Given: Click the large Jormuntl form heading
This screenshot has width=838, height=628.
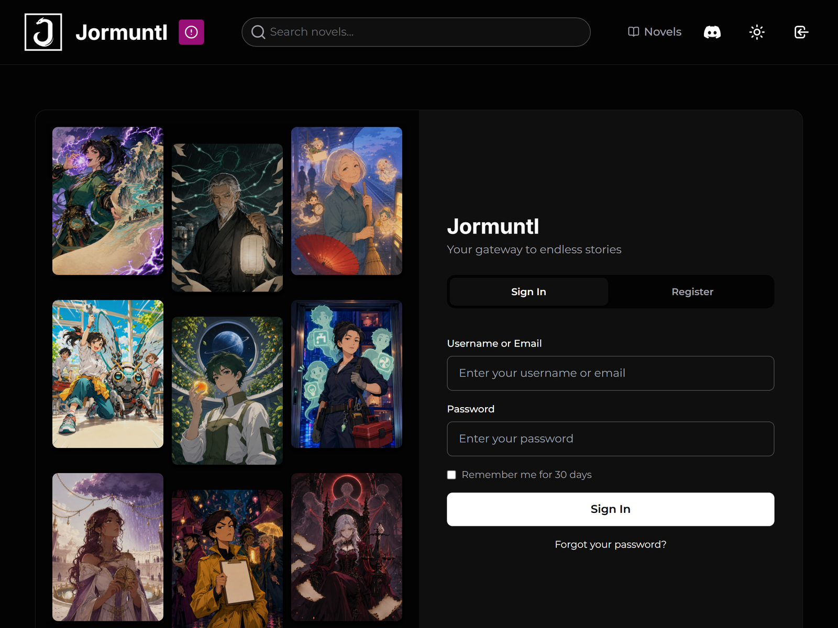Looking at the screenshot, I should coord(493,227).
